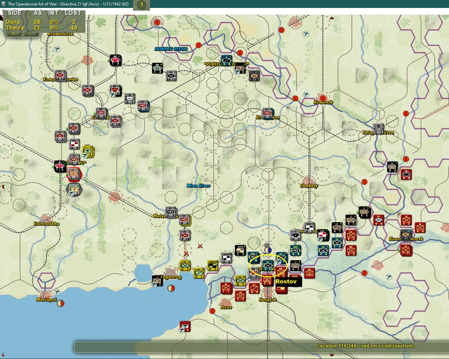
Task: Click the Shakhty city label
Action: (309, 186)
